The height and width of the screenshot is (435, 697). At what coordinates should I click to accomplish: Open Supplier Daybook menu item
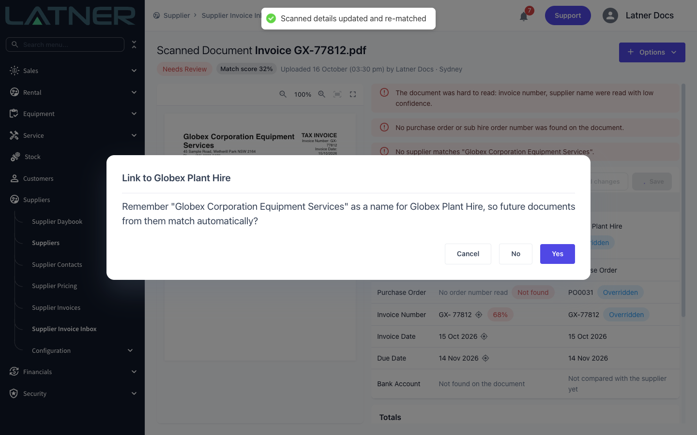pos(57,221)
